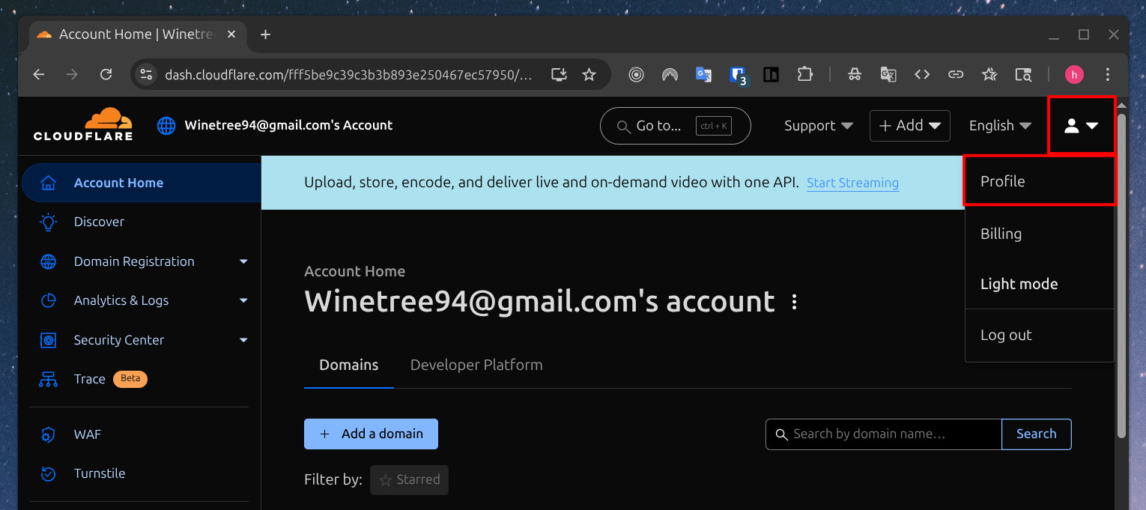The image size is (1146, 510).
Task: Click the Security Center icon
Action: (49, 340)
